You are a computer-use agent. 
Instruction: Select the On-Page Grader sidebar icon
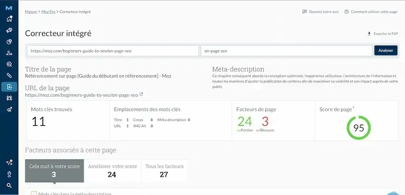(x=9, y=87)
